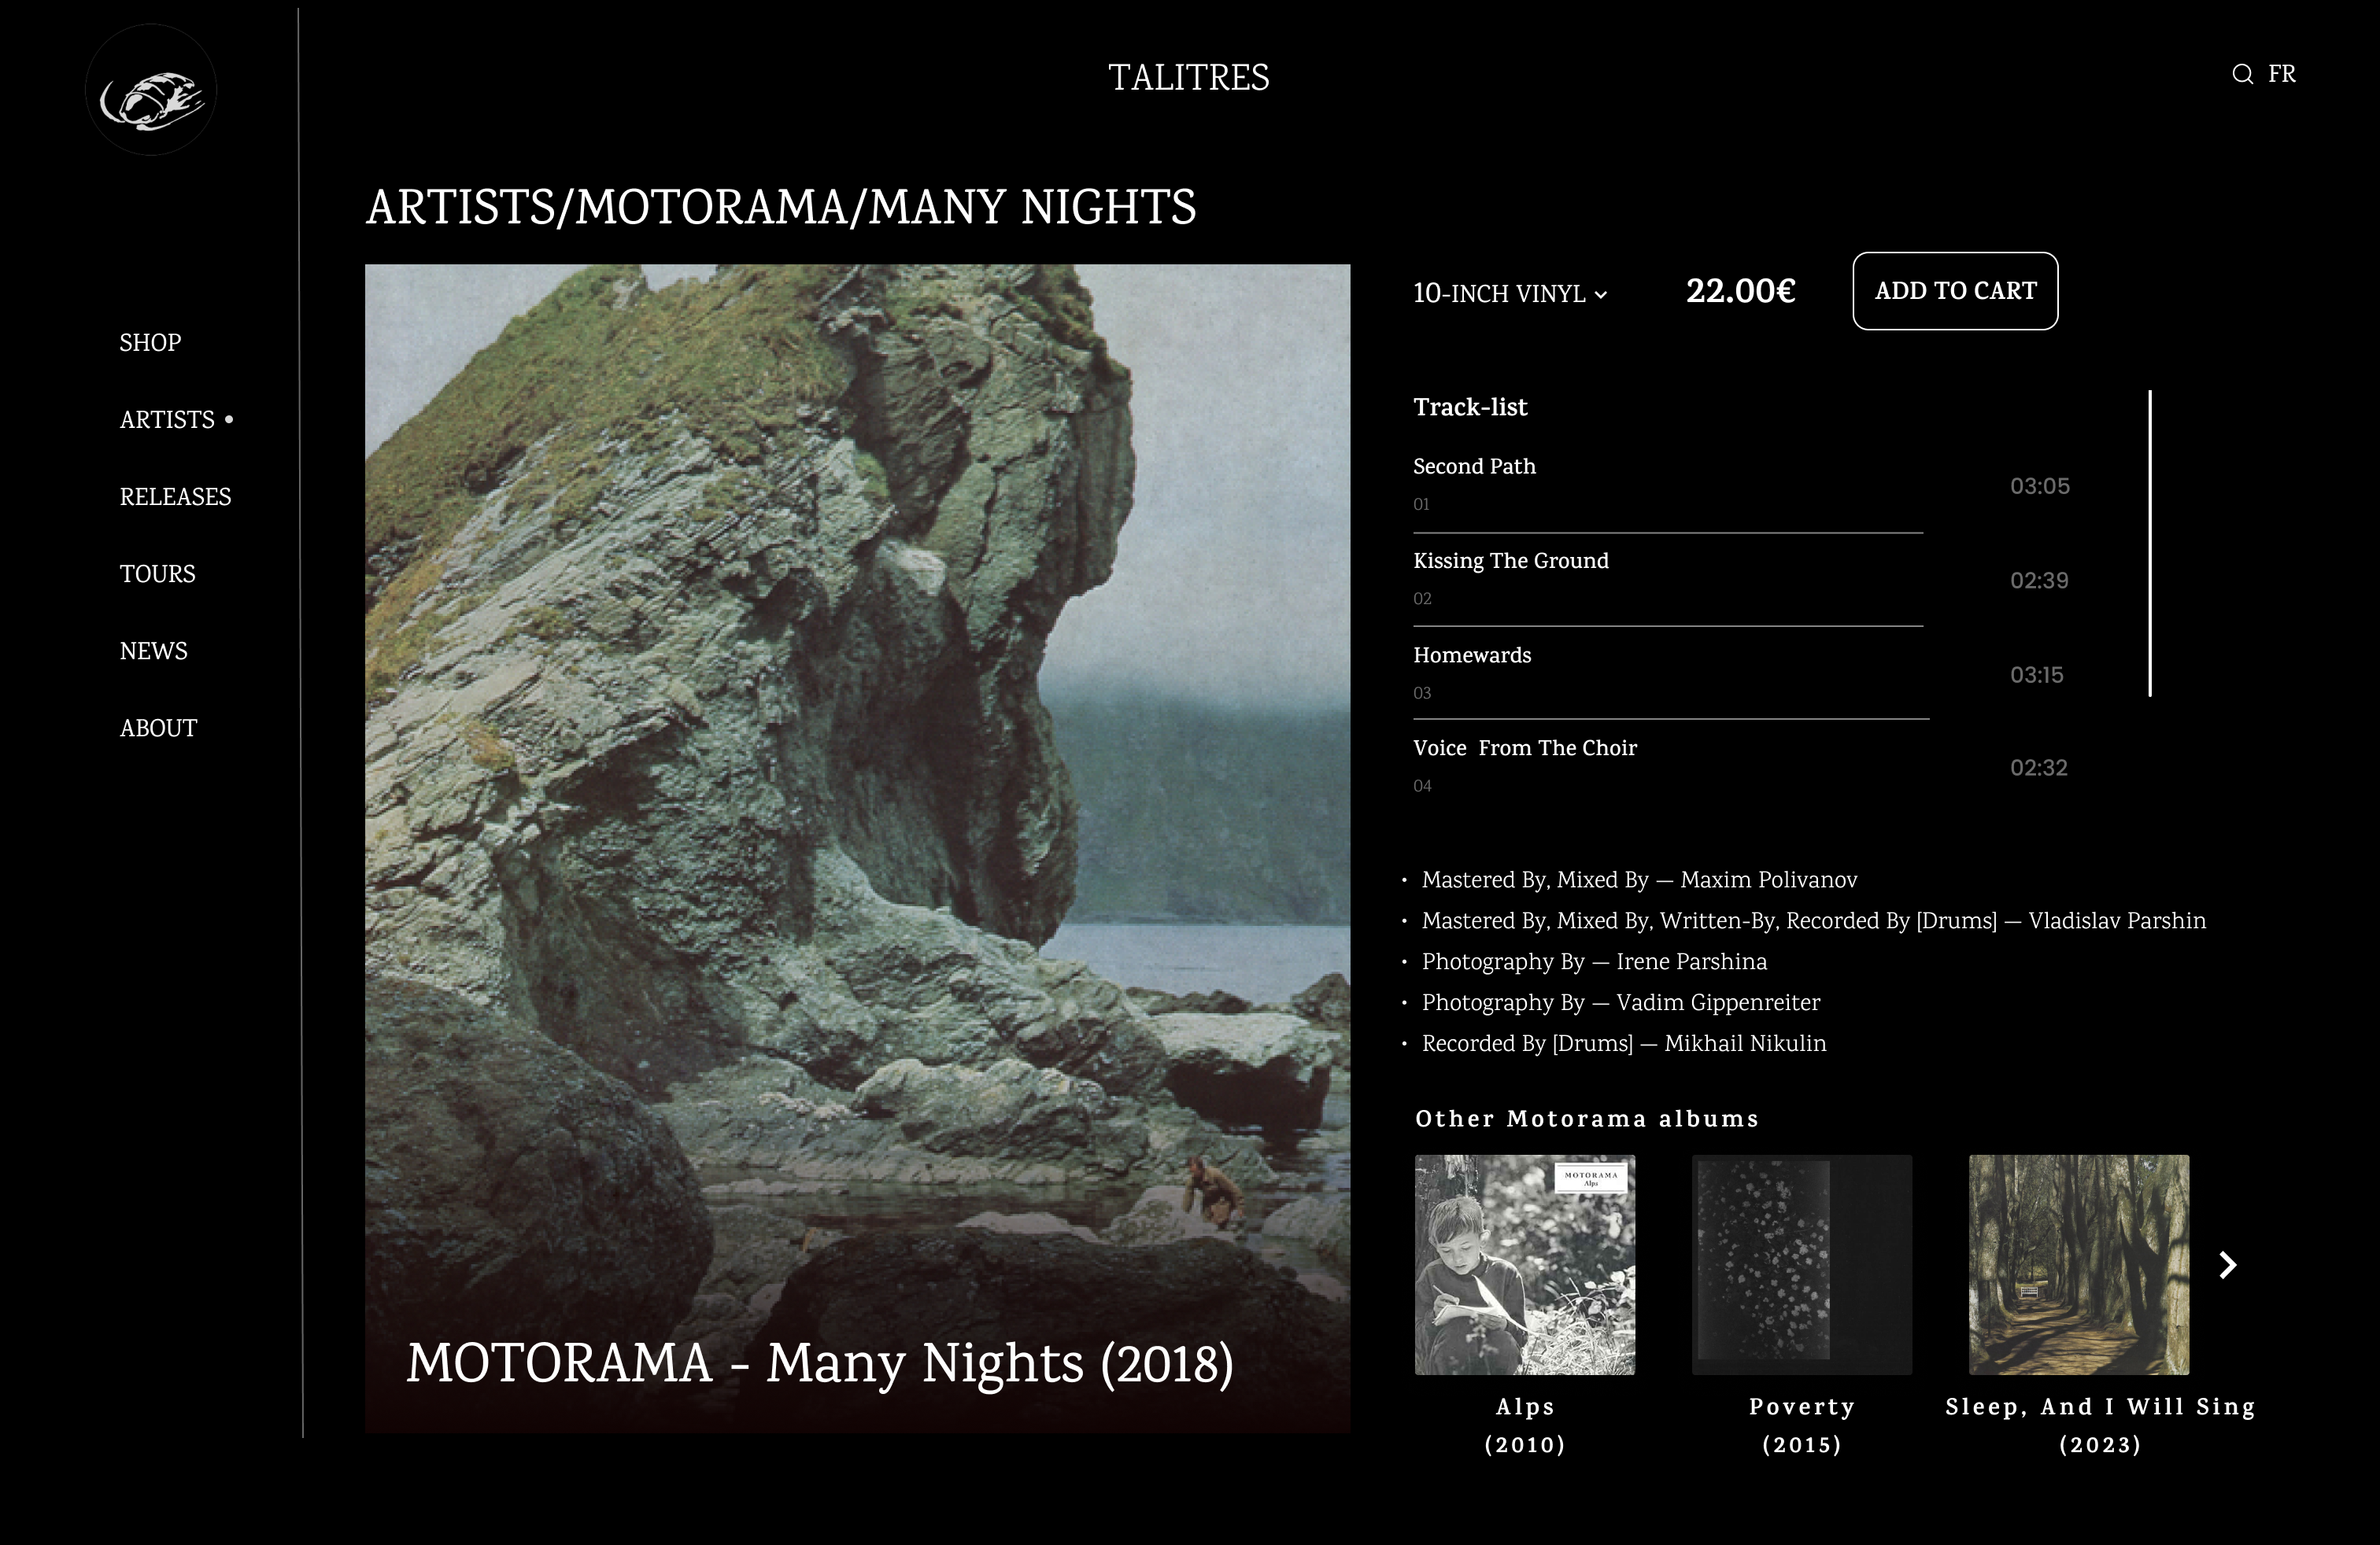Click the Mikhail Nikulin credit line
Screen dimensions: 2380x1545
tap(1624, 1043)
